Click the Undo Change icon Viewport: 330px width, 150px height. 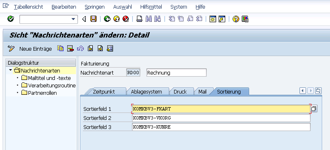pyautogui.click(x=80, y=49)
